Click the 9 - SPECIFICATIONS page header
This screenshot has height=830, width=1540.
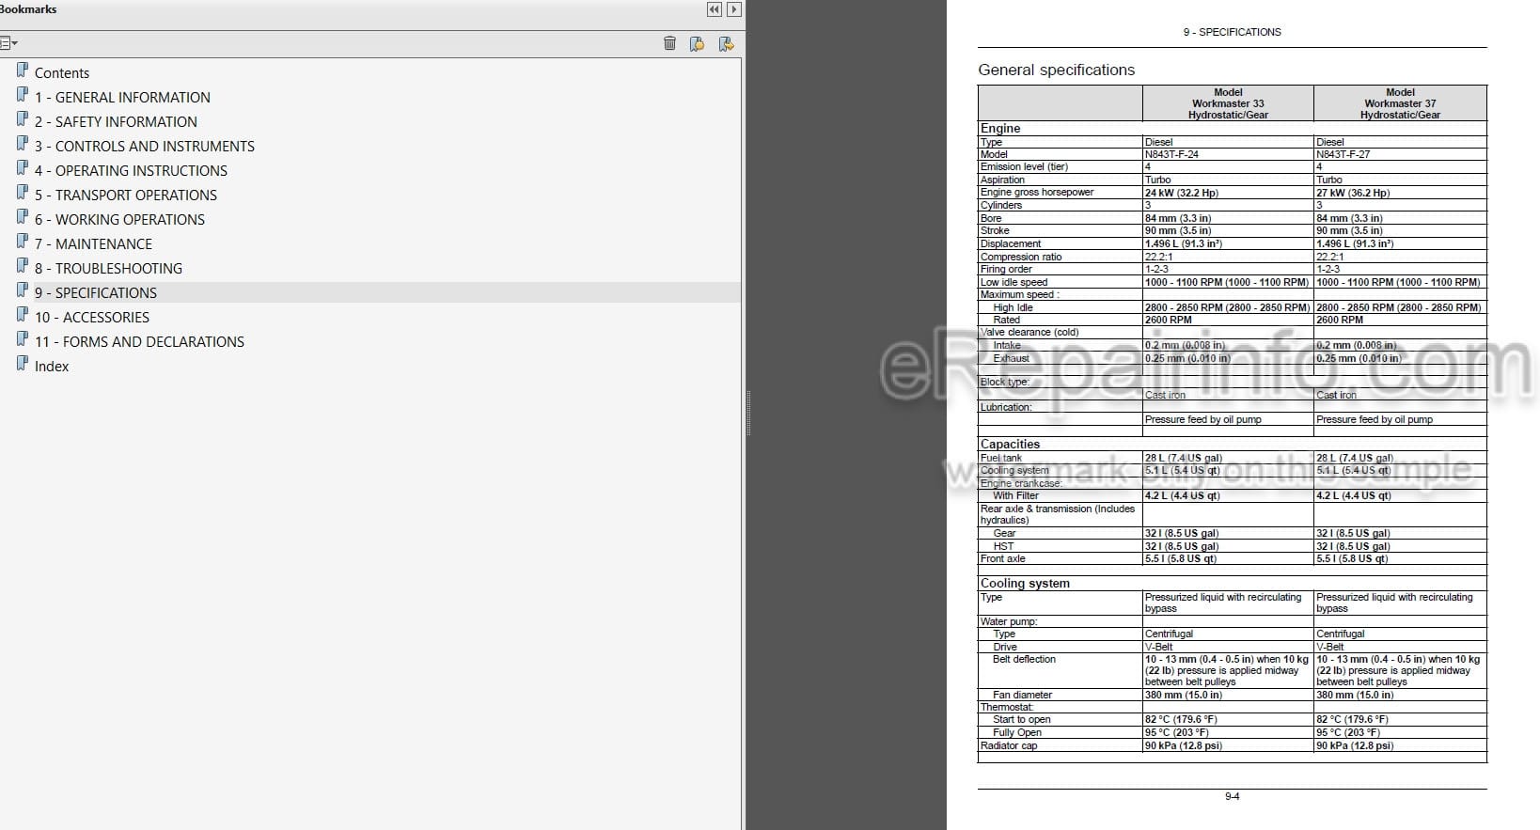(1232, 32)
